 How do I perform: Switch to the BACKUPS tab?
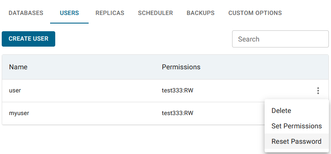point(200,13)
